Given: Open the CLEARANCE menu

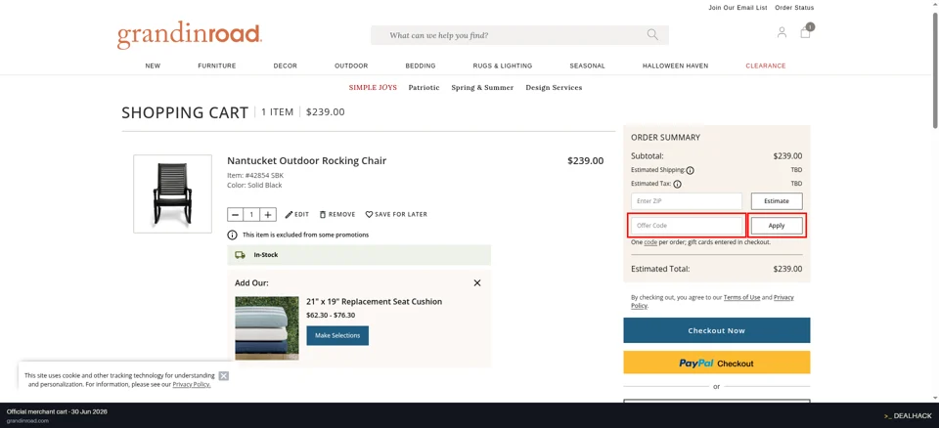Looking at the screenshot, I should (765, 65).
